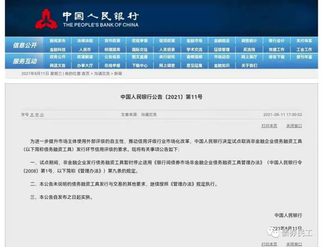Select the 信息公开 category tab
The height and width of the screenshot is (247, 323).
tap(25, 45)
